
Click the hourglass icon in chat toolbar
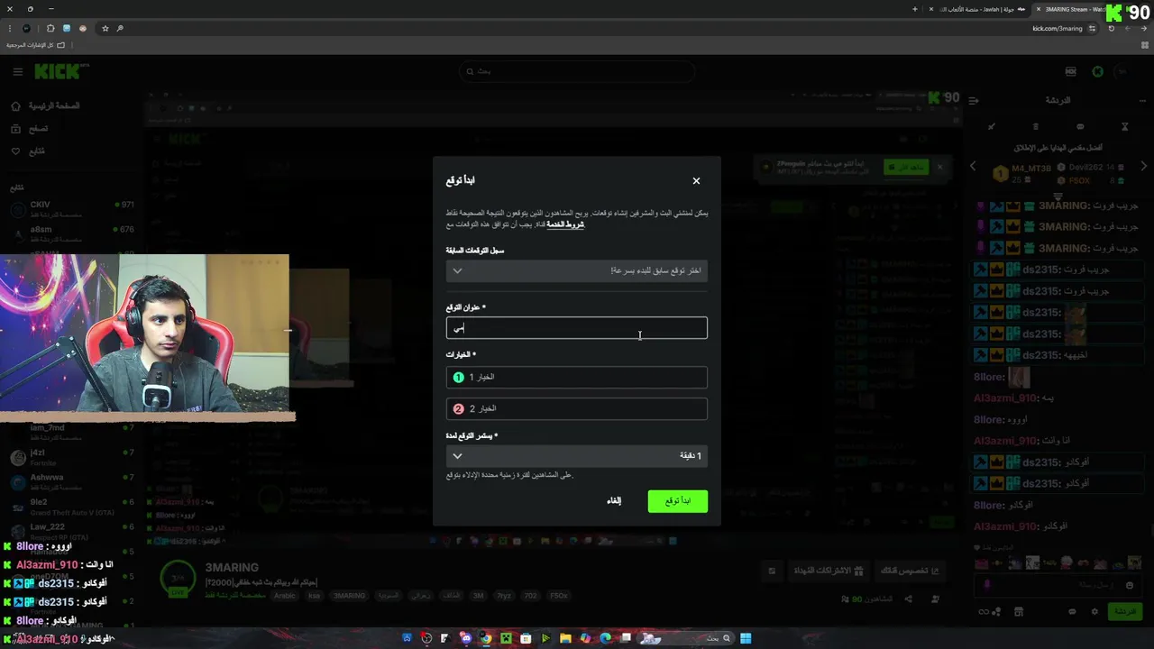tap(1124, 127)
